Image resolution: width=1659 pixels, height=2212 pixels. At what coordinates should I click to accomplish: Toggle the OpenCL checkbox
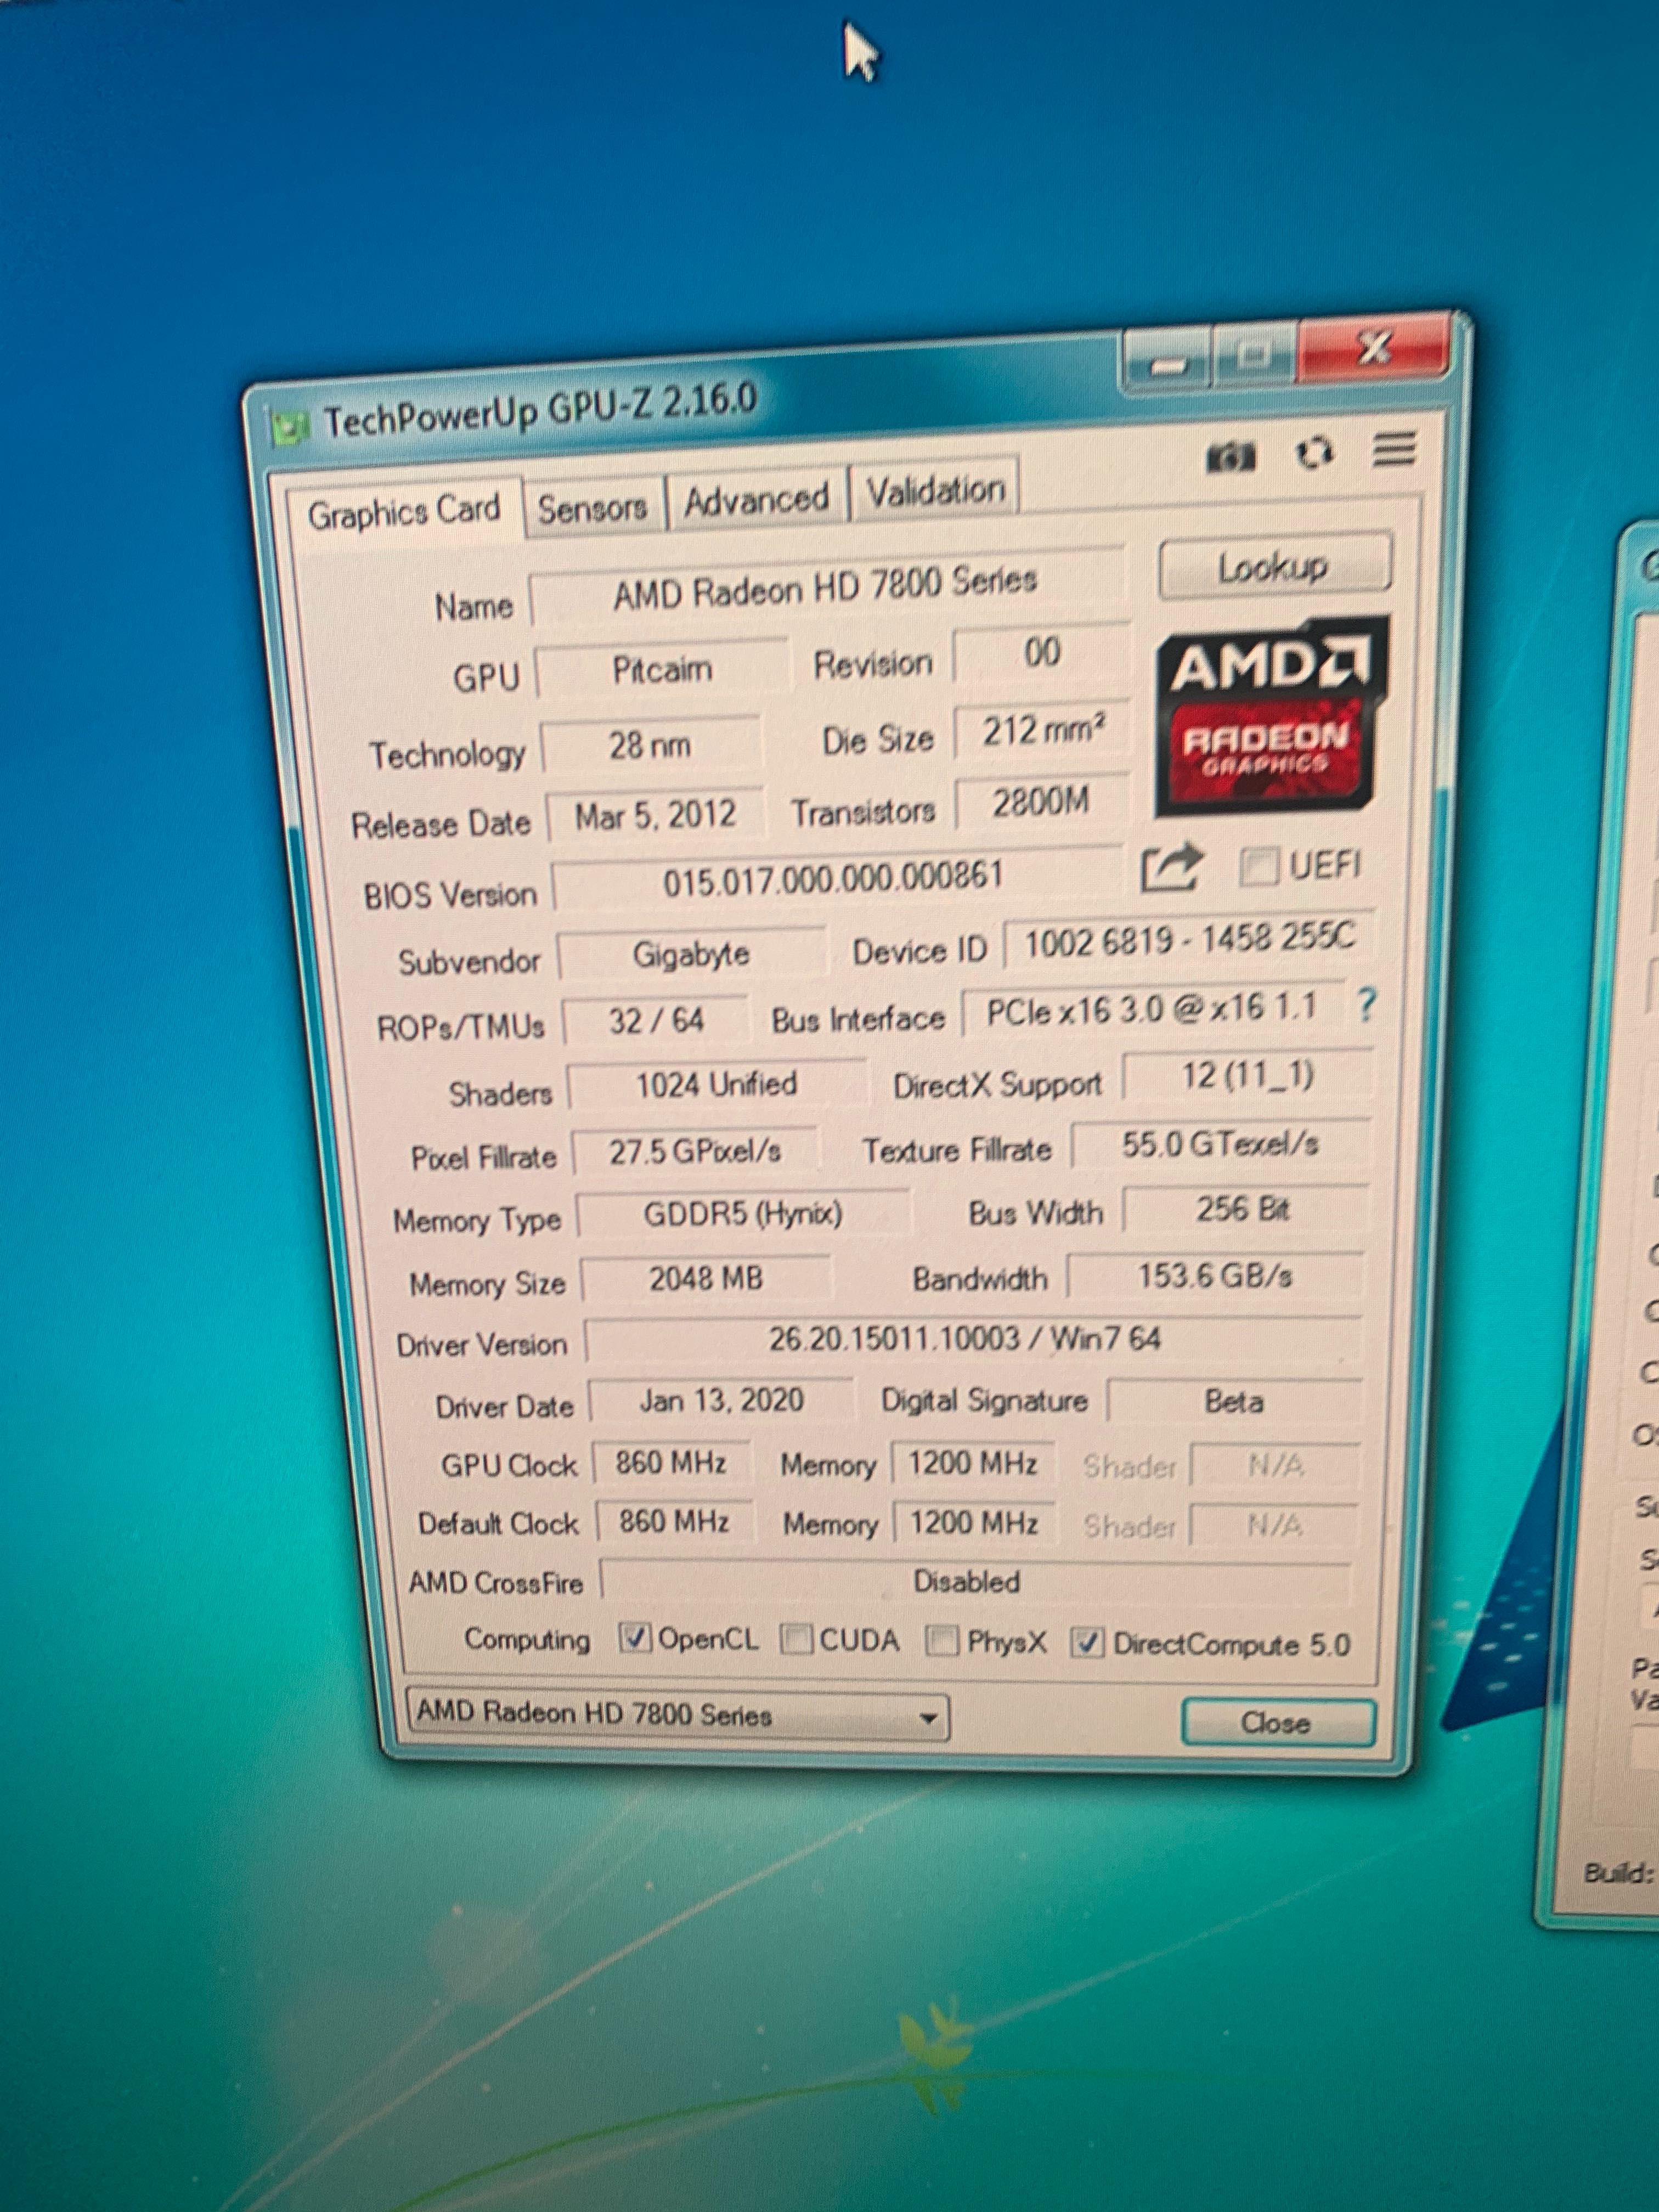pyautogui.click(x=635, y=1638)
